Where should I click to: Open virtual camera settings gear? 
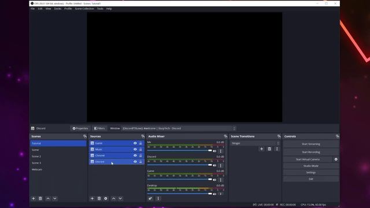[x=336, y=159]
